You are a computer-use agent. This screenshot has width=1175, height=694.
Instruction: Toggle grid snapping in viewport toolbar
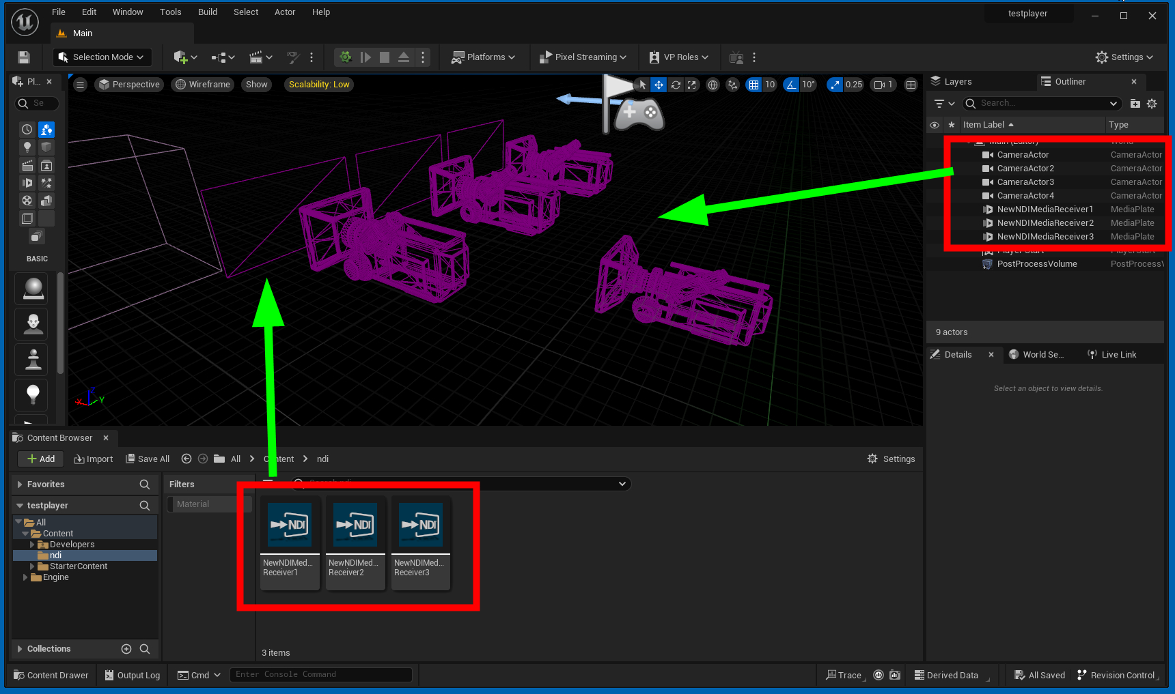pos(754,85)
